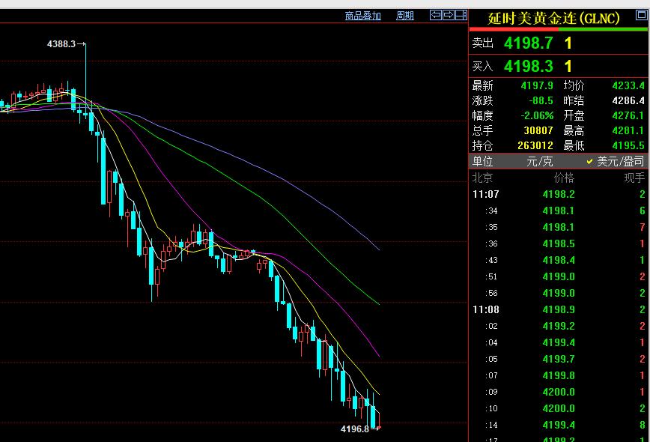This screenshot has height=442, width=650.
Task: Click the 均价 value 4233.4
Action: (628, 86)
